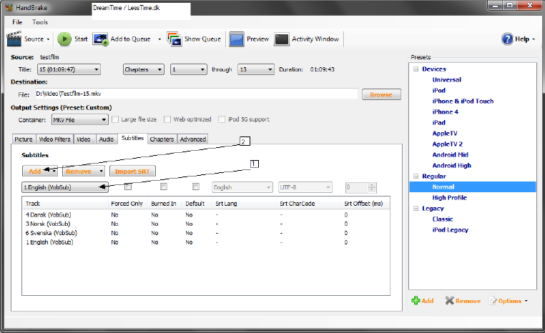Select the 6 Svenska (VobSub) track row
Image resolution: width=545 pixels, height=333 pixels.
[206, 233]
